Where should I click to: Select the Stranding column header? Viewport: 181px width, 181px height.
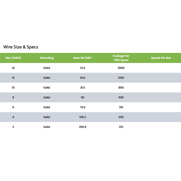(x=47, y=58)
